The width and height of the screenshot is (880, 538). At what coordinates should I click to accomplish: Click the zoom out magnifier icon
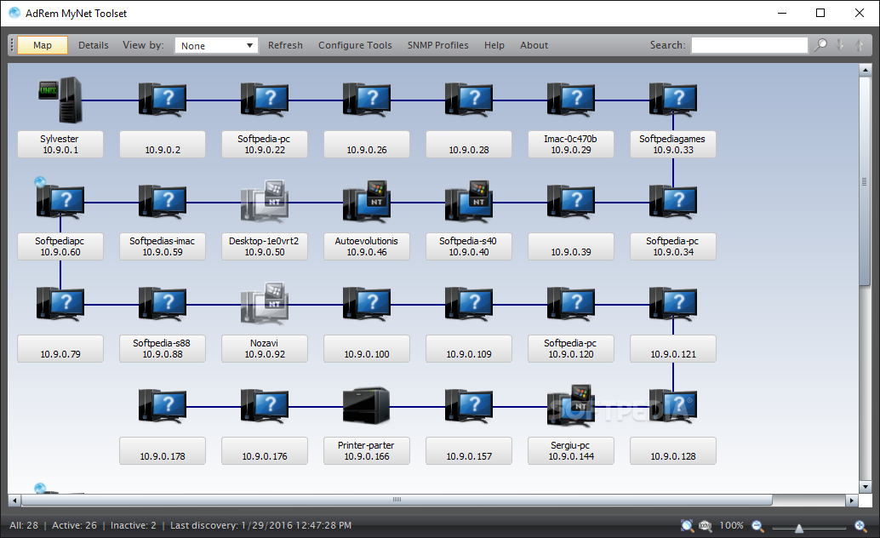click(x=757, y=525)
